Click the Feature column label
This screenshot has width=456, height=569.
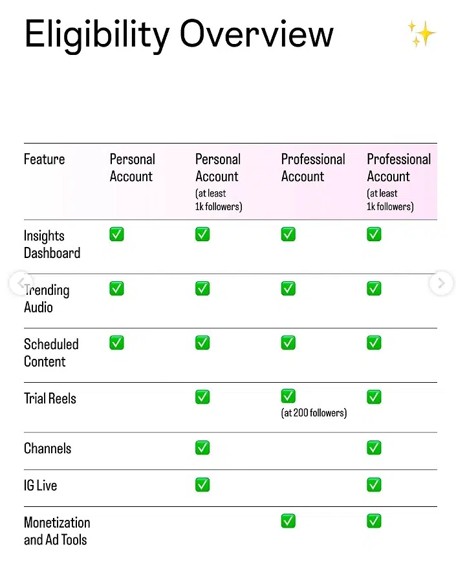(44, 159)
